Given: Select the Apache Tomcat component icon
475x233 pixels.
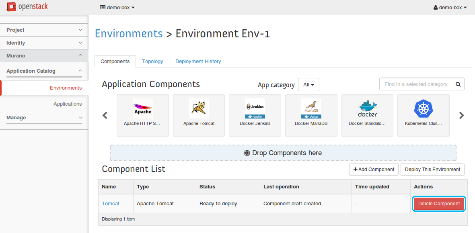Looking at the screenshot, I should click(x=199, y=109).
